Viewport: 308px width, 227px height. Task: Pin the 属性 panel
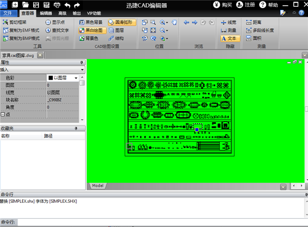pyautogui.click(x=82, y=63)
